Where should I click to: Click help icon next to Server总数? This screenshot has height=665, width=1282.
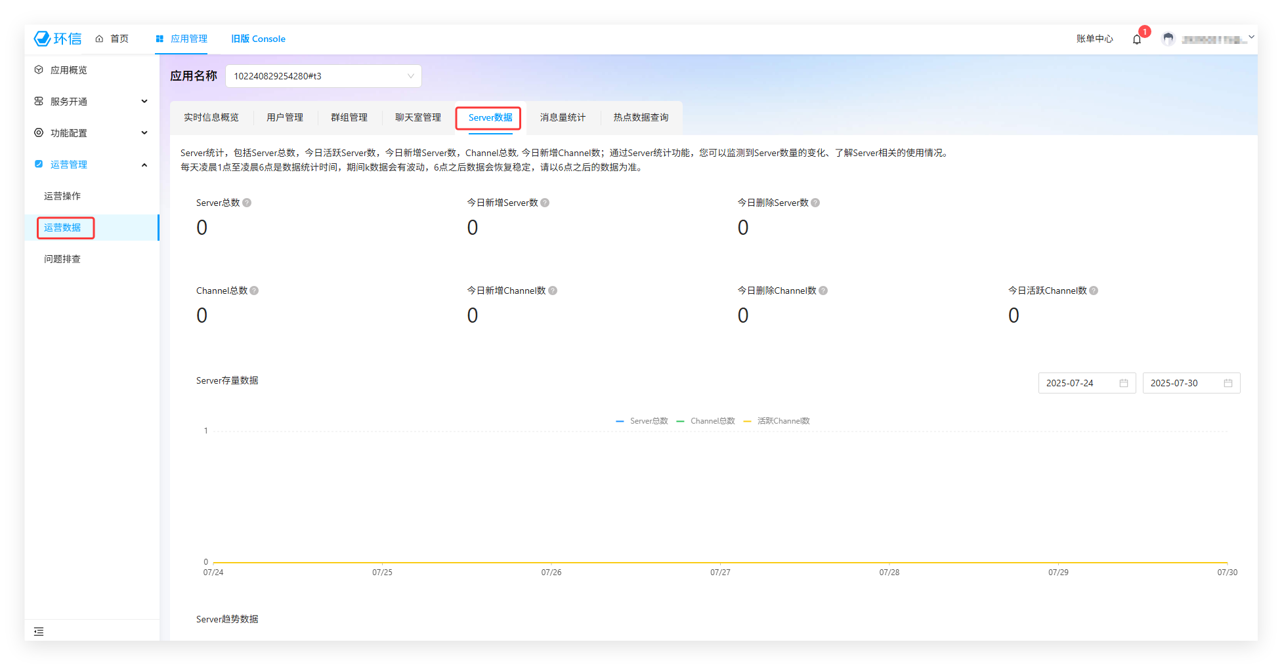[x=247, y=203]
